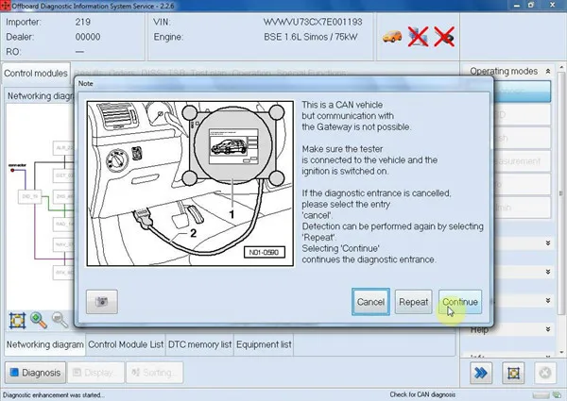The height and width of the screenshot is (401, 567).
Task: Expand the Help section chevron
Action: click(548, 329)
